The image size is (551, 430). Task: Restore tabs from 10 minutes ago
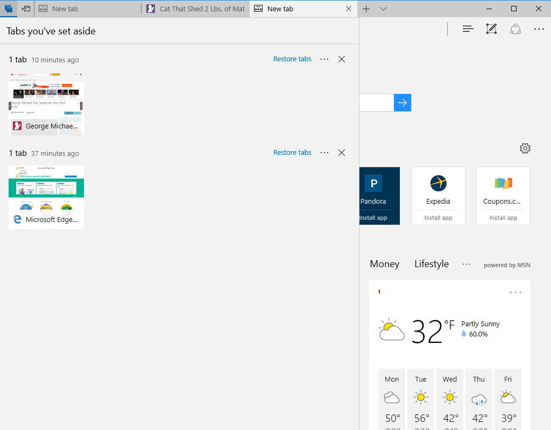coord(292,59)
